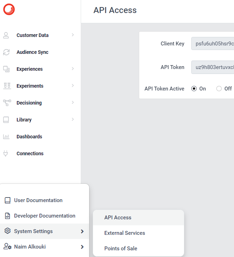The height and width of the screenshot is (257, 234).
Task: Set API Token Active to Off
Action: click(x=219, y=89)
